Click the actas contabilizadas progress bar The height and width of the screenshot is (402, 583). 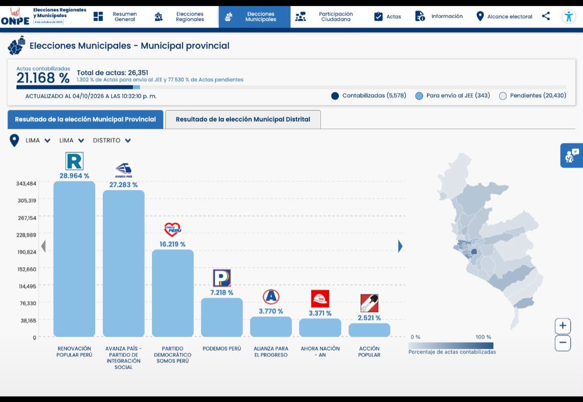point(291,87)
